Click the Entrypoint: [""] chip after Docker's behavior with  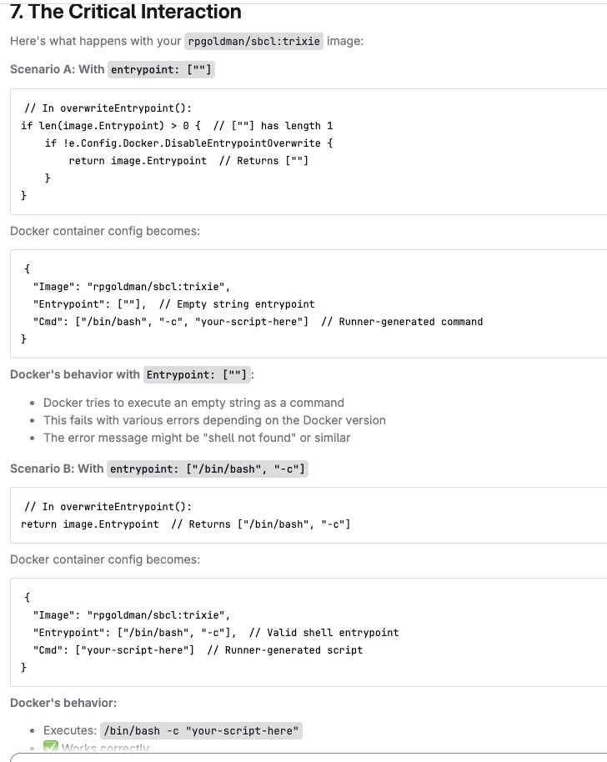197,374
